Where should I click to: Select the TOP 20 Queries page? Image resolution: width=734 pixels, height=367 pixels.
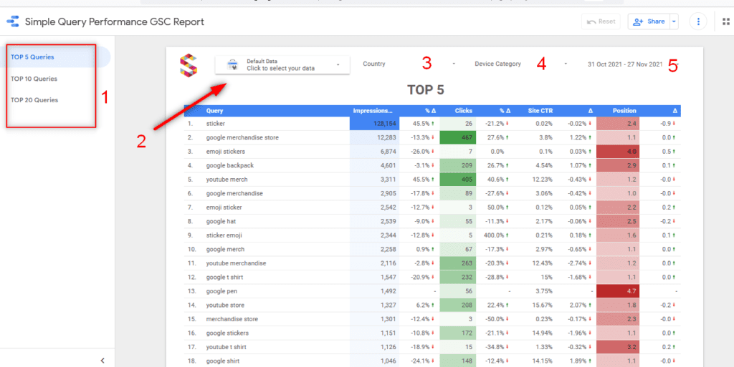pyautogui.click(x=34, y=100)
